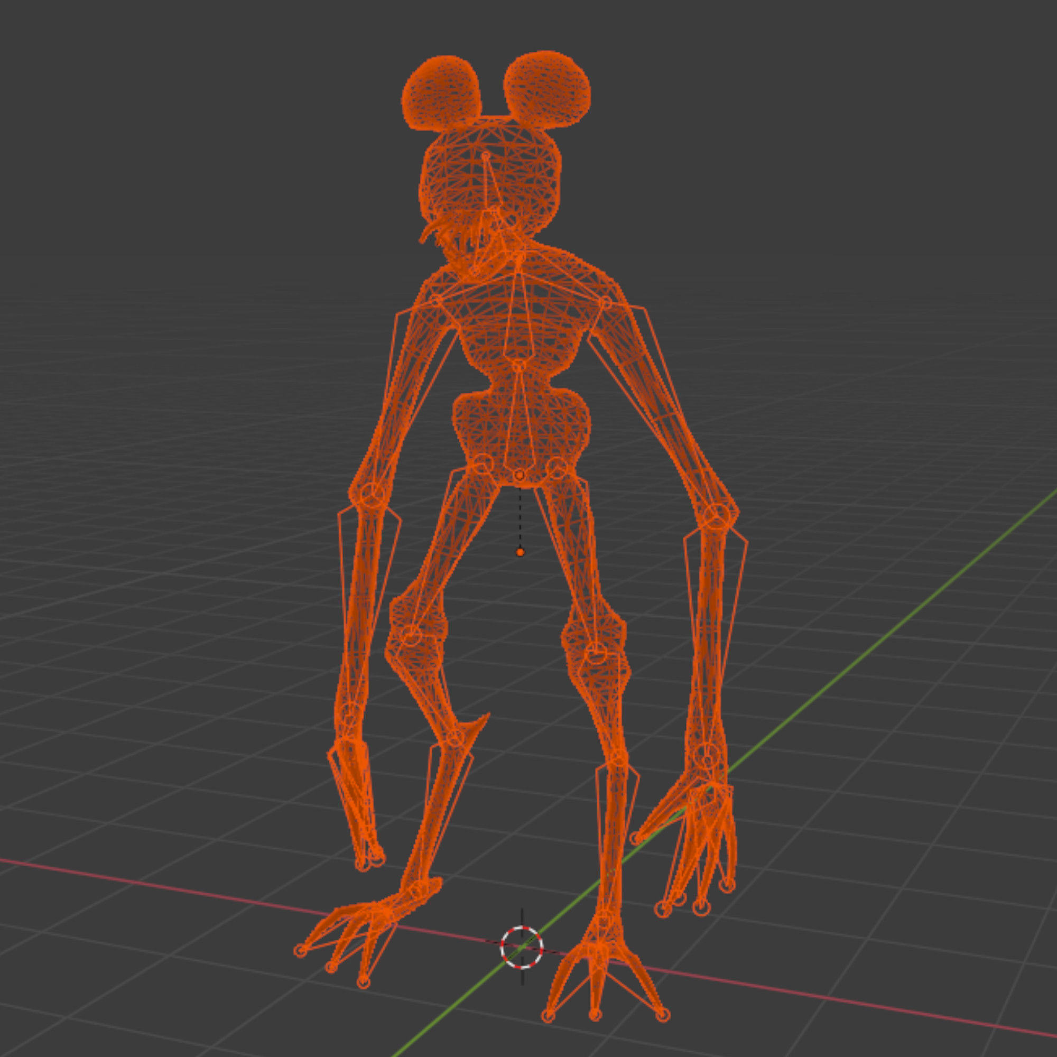Click the right foot's middle toe tip joint
The image size is (1057, 1057).
click(x=595, y=1016)
